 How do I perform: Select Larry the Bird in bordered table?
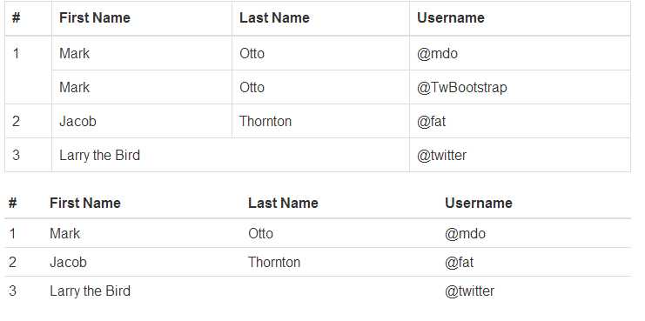coord(99,156)
